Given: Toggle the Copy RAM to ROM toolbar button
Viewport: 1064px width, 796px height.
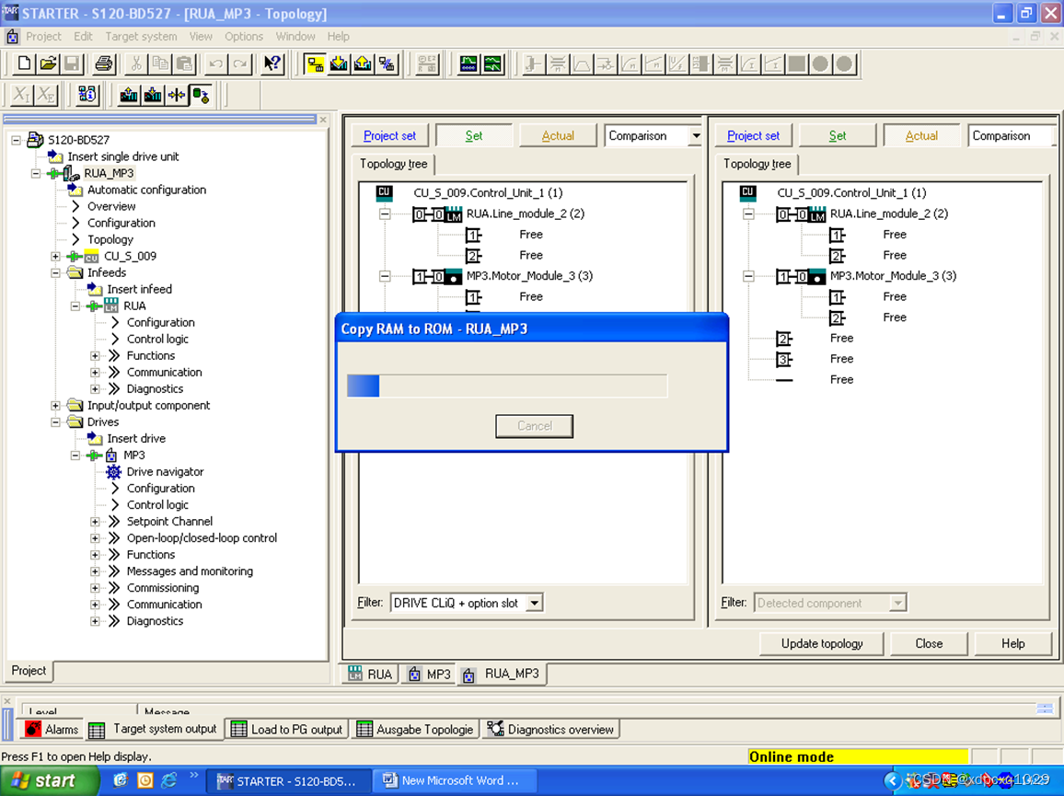Looking at the screenshot, I should pyautogui.click(x=201, y=95).
